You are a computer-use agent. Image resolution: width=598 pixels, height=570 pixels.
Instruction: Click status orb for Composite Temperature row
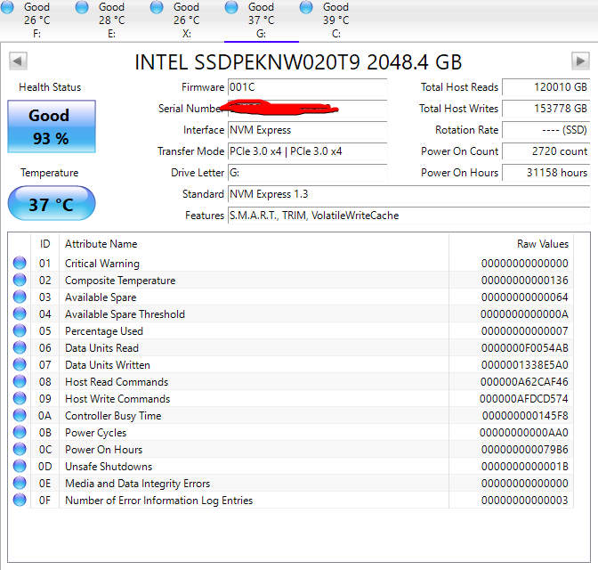pyautogui.click(x=20, y=280)
